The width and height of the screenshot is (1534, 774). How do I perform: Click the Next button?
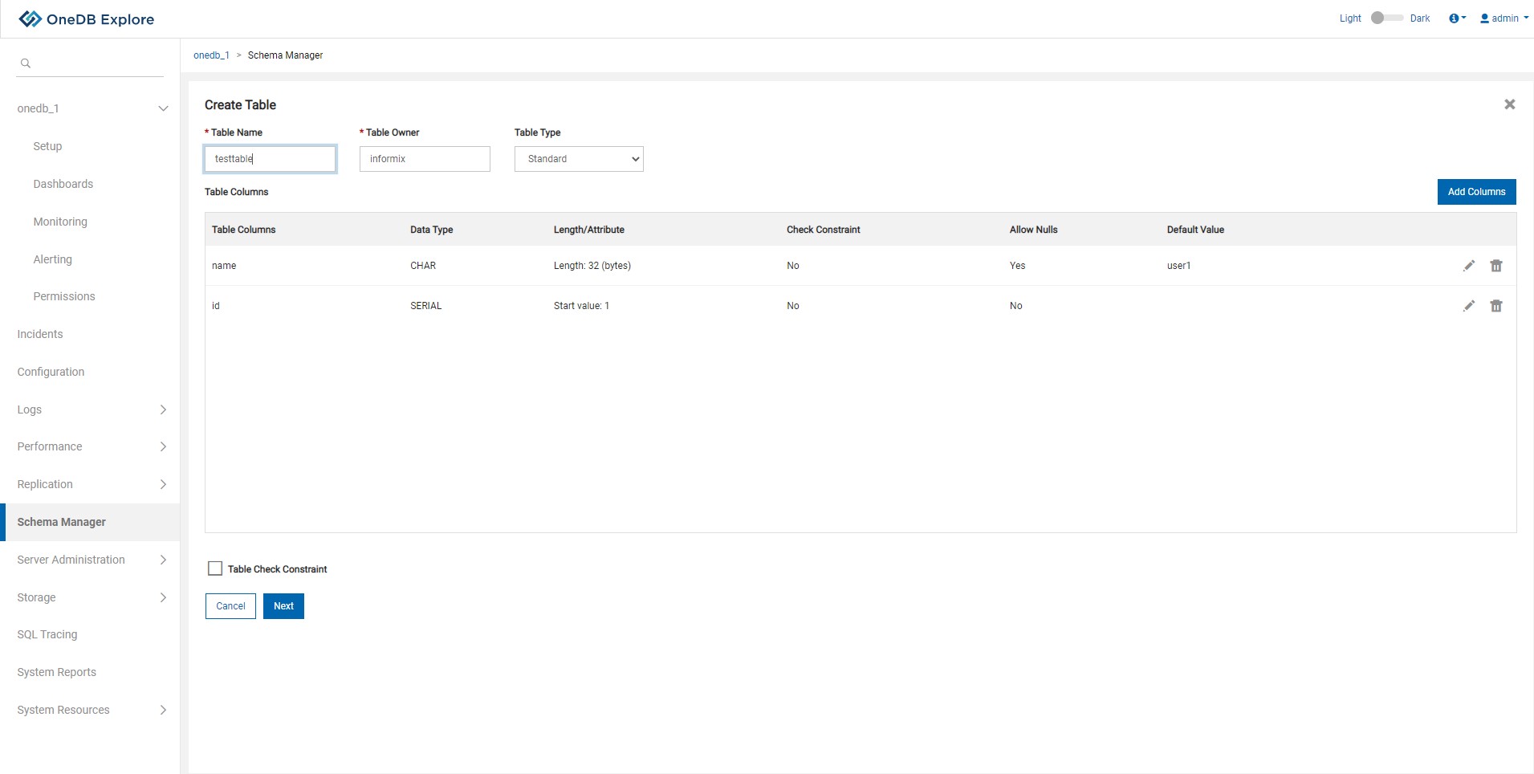click(283, 606)
